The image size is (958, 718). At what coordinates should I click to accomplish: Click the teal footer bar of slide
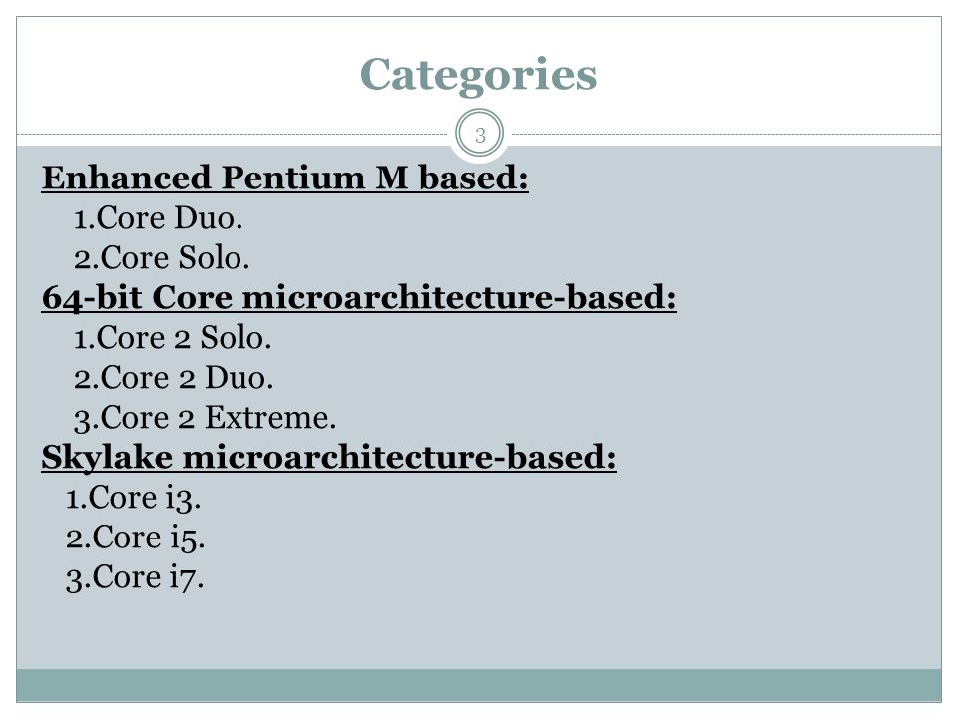(x=479, y=685)
